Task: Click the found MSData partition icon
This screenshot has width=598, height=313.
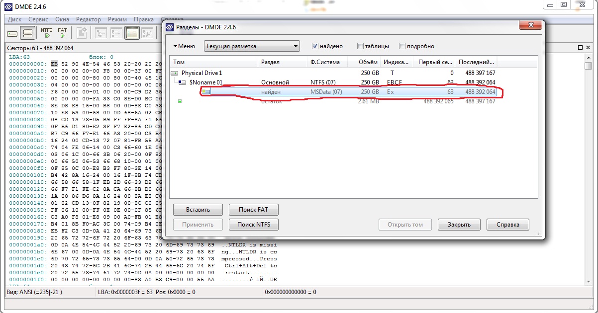Action: tap(206, 92)
